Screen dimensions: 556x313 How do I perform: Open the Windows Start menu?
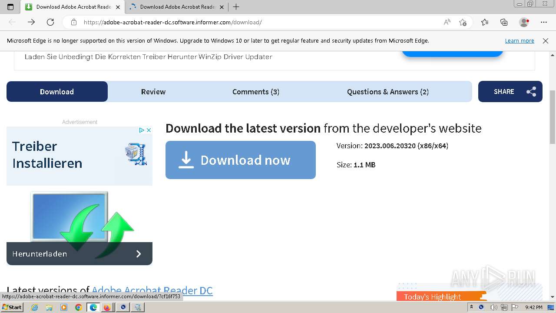[12, 307]
